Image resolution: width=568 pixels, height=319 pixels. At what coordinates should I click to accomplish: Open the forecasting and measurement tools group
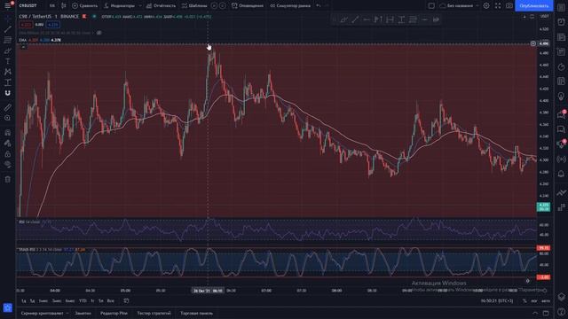[8, 82]
